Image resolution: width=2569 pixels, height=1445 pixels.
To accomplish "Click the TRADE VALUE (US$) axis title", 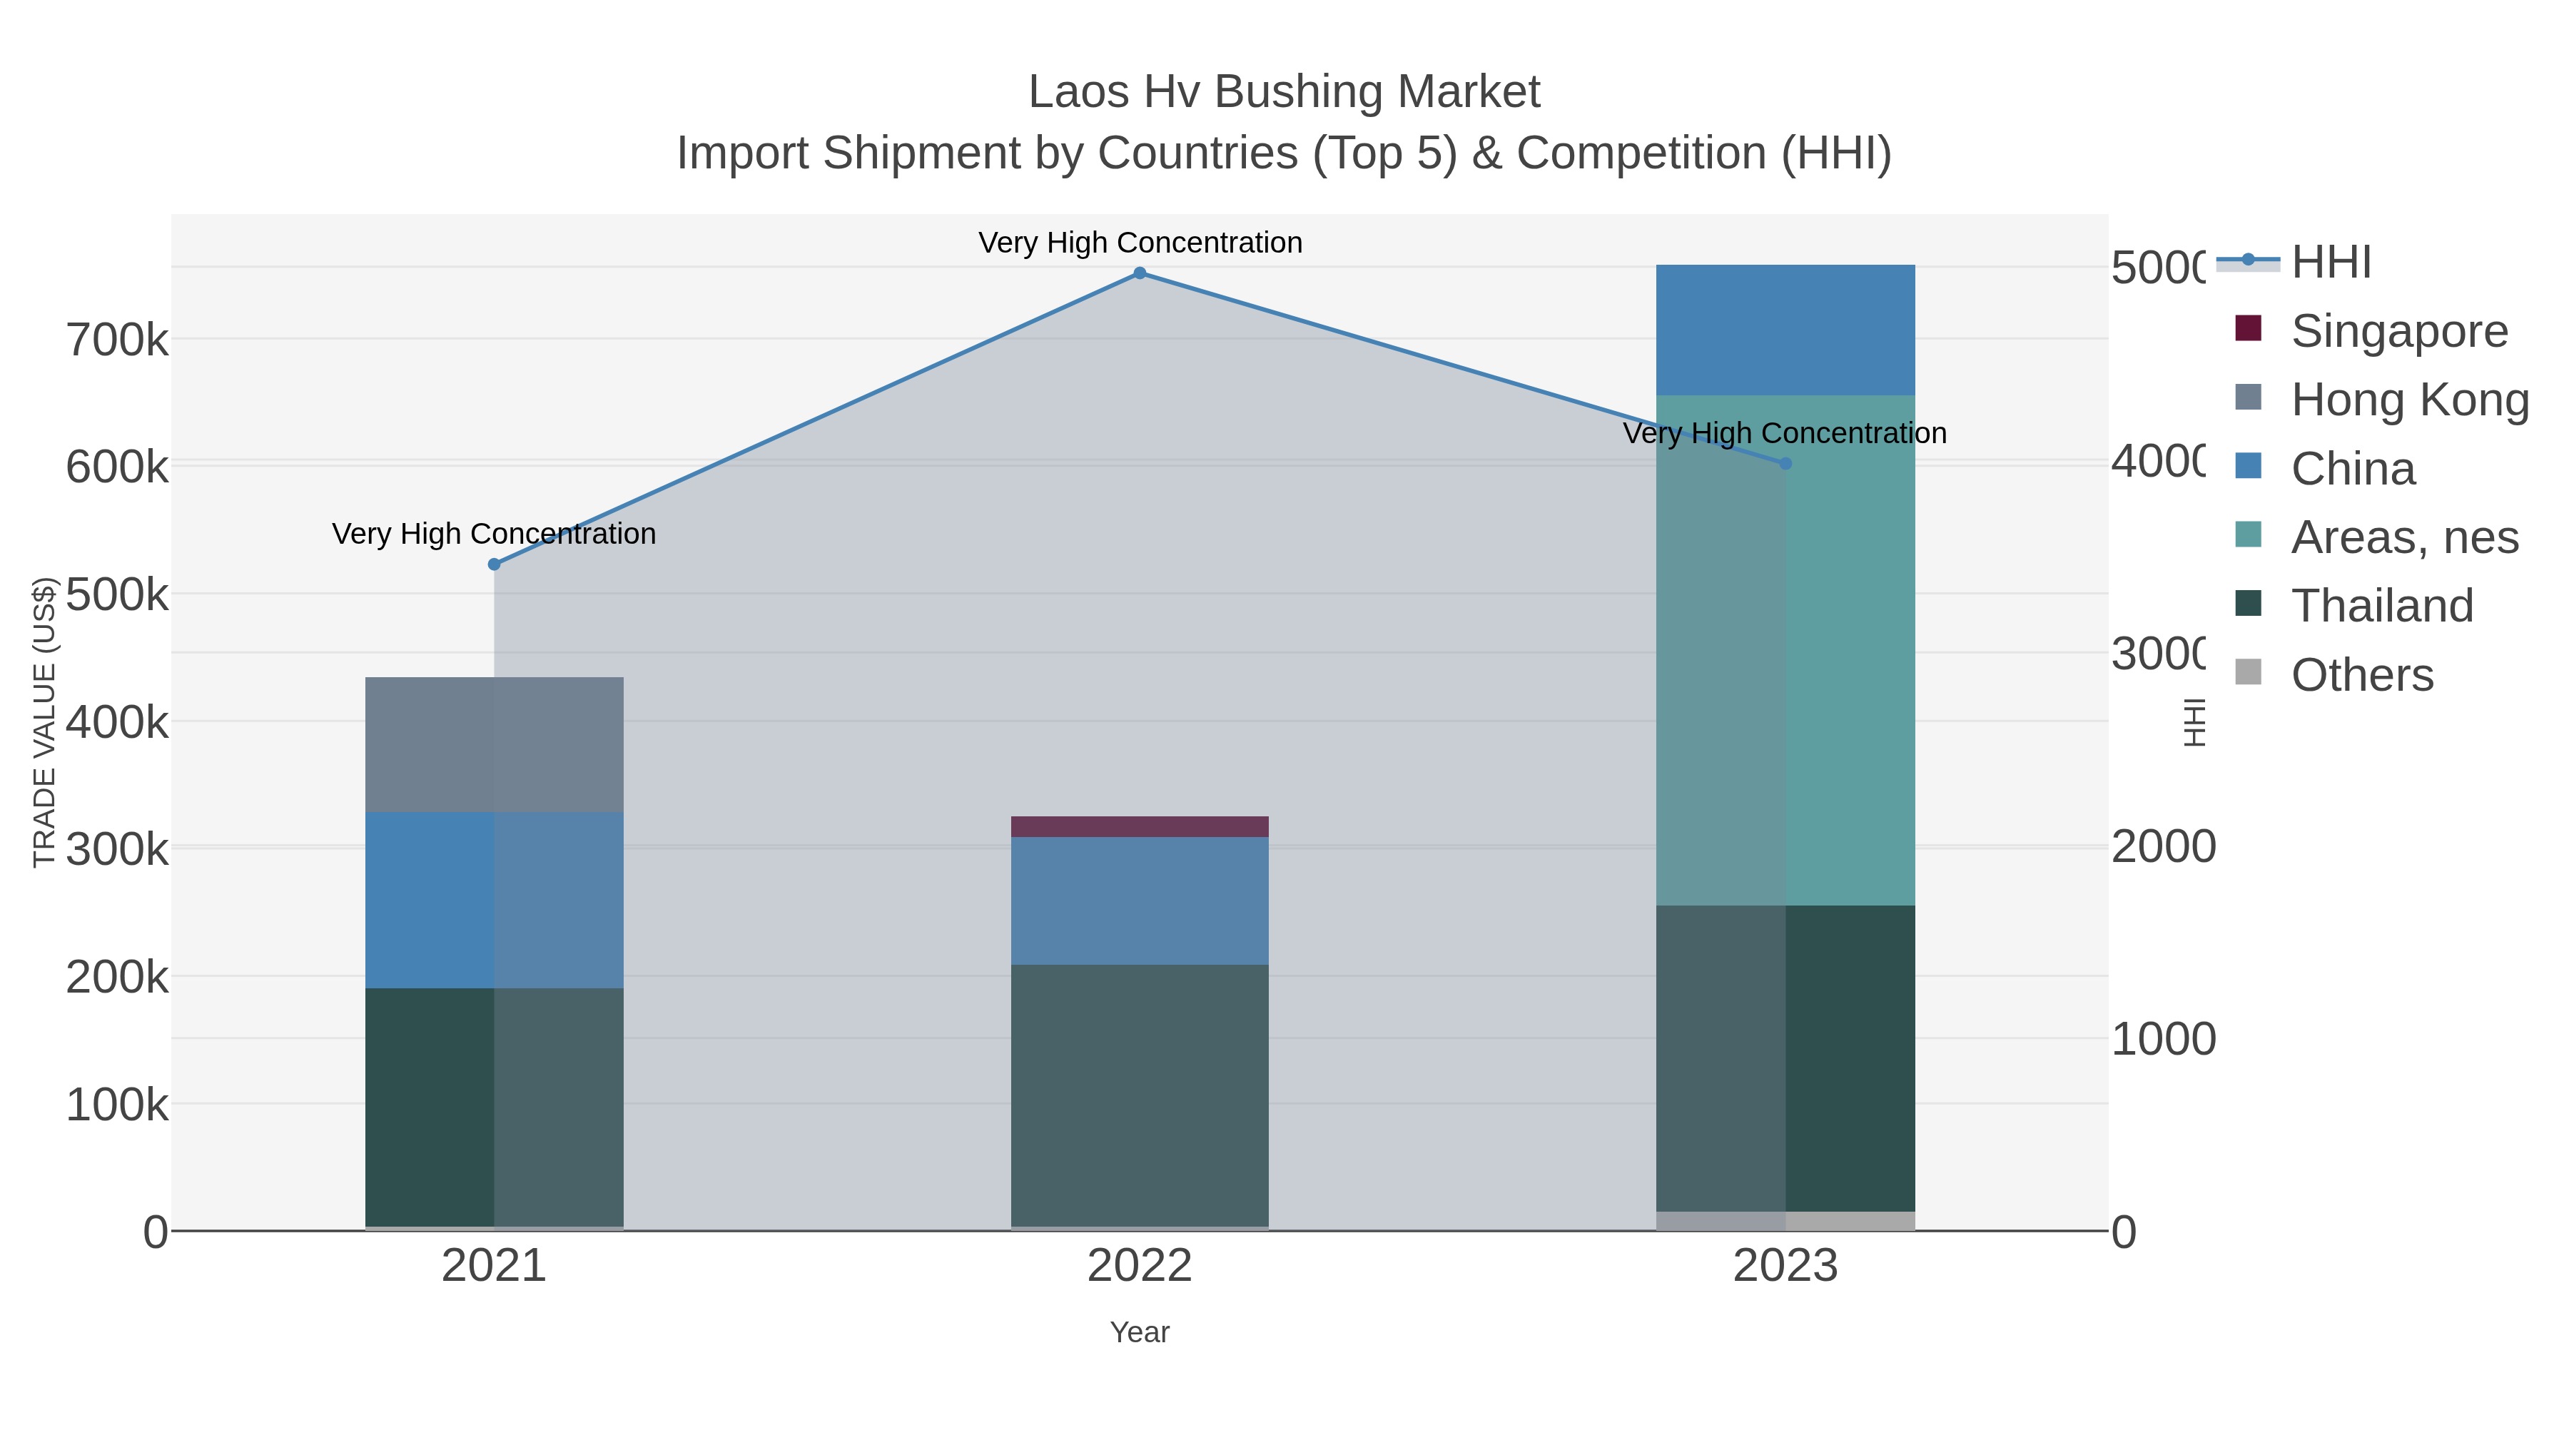I will click(x=45, y=722).
